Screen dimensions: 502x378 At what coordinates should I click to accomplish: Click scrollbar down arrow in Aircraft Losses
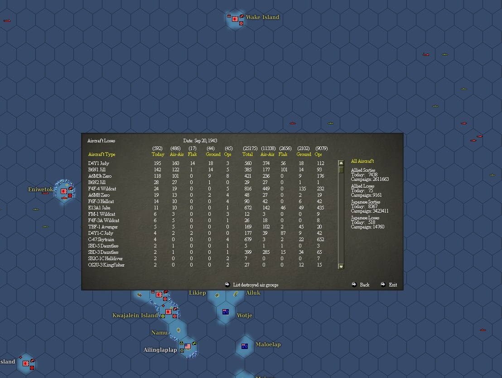pyautogui.click(x=341, y=267)
